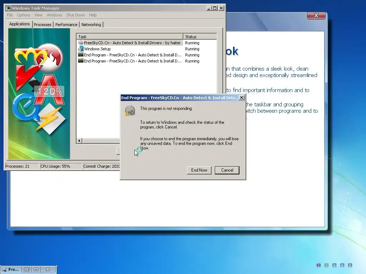Click the green progress dot on the desktop
Viewport: 366px width, 274px height.
pos(327,265)
